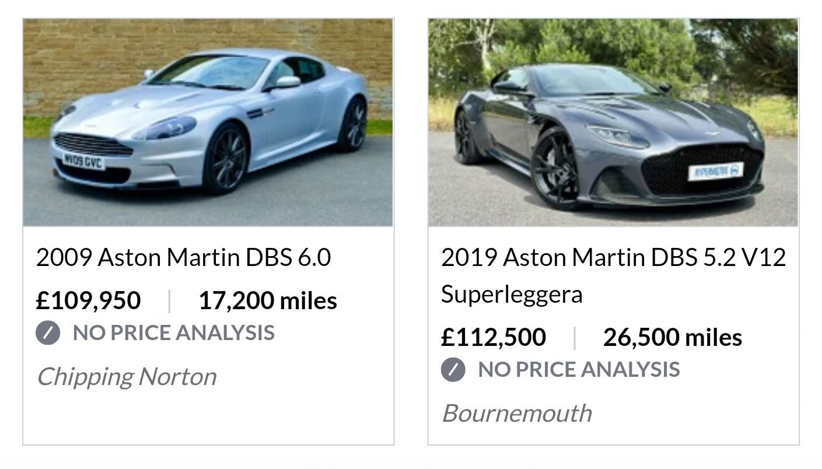Open the "2019 Aston Martin DBS 5.2 V12" title
Viewport: 822px width, 469px height.
point(613,257)
